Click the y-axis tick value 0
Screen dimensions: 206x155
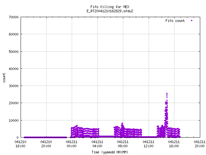coord(17,138)
